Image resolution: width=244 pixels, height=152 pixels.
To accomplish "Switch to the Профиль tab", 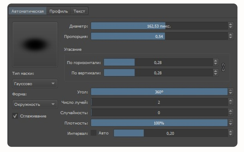I will [59, 11].
